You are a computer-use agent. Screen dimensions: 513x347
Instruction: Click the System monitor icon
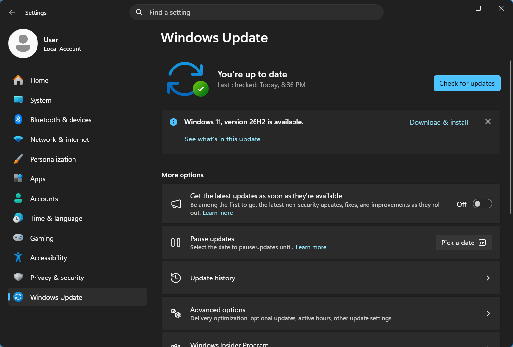point(18,100)
